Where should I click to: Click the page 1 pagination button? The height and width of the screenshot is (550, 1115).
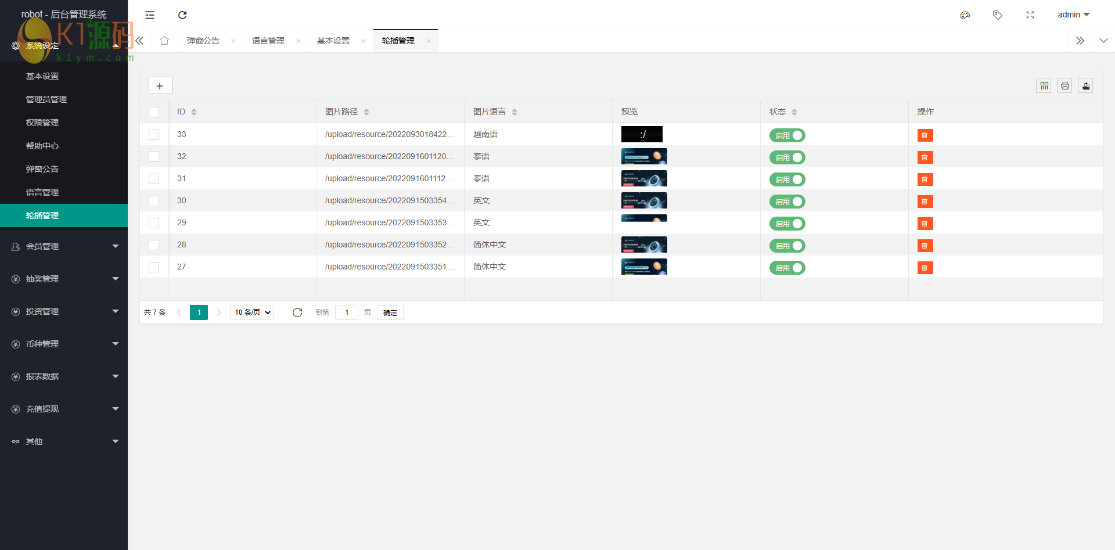pyautogui.click(x=199, y=312)
